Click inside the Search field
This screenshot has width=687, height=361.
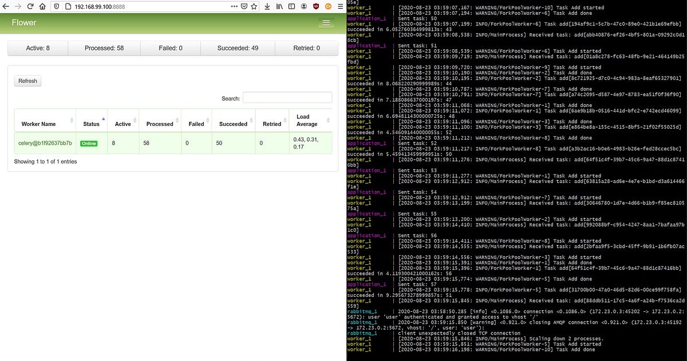pyautogui.click(x=287, y=98)
